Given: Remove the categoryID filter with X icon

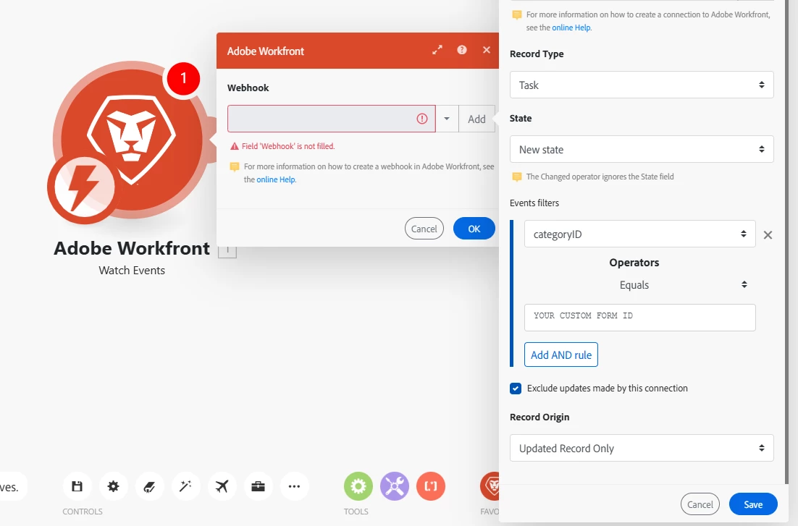Looking at the screenshot, I should [768, 234].
